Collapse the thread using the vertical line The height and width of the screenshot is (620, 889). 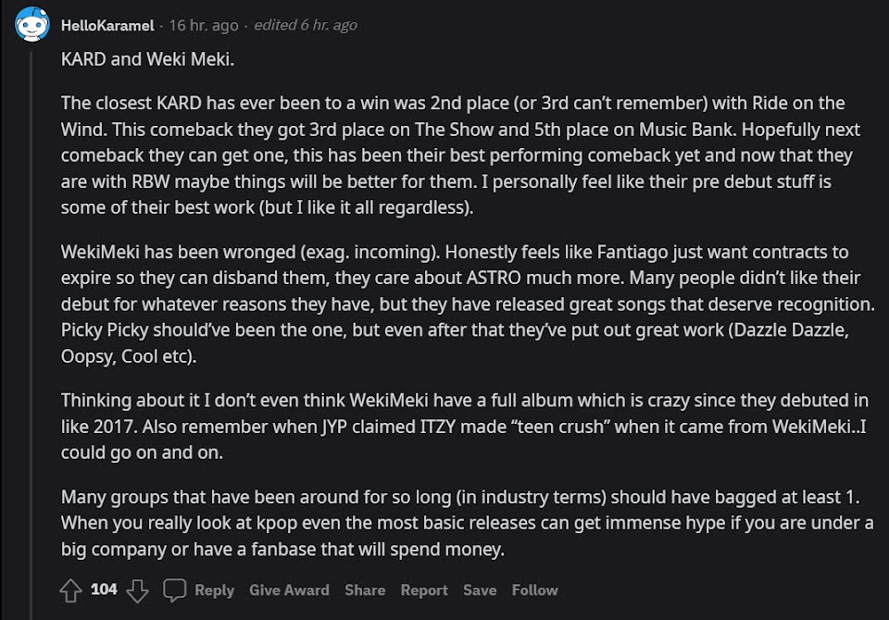31,334
